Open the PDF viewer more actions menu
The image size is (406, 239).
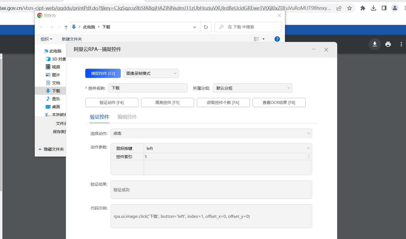pyautogui.click(x=401, y=44)
